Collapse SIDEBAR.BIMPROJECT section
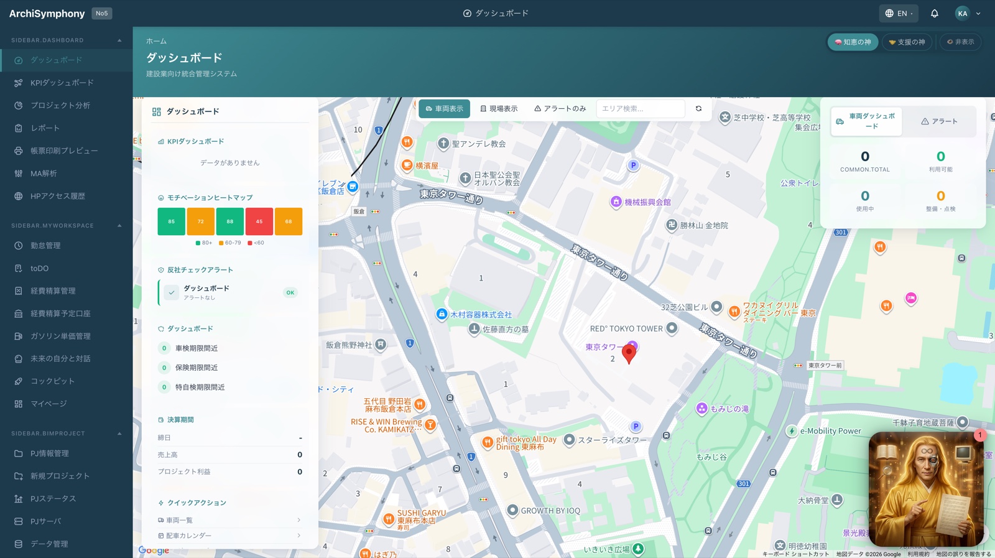 [x=119, y=434]
